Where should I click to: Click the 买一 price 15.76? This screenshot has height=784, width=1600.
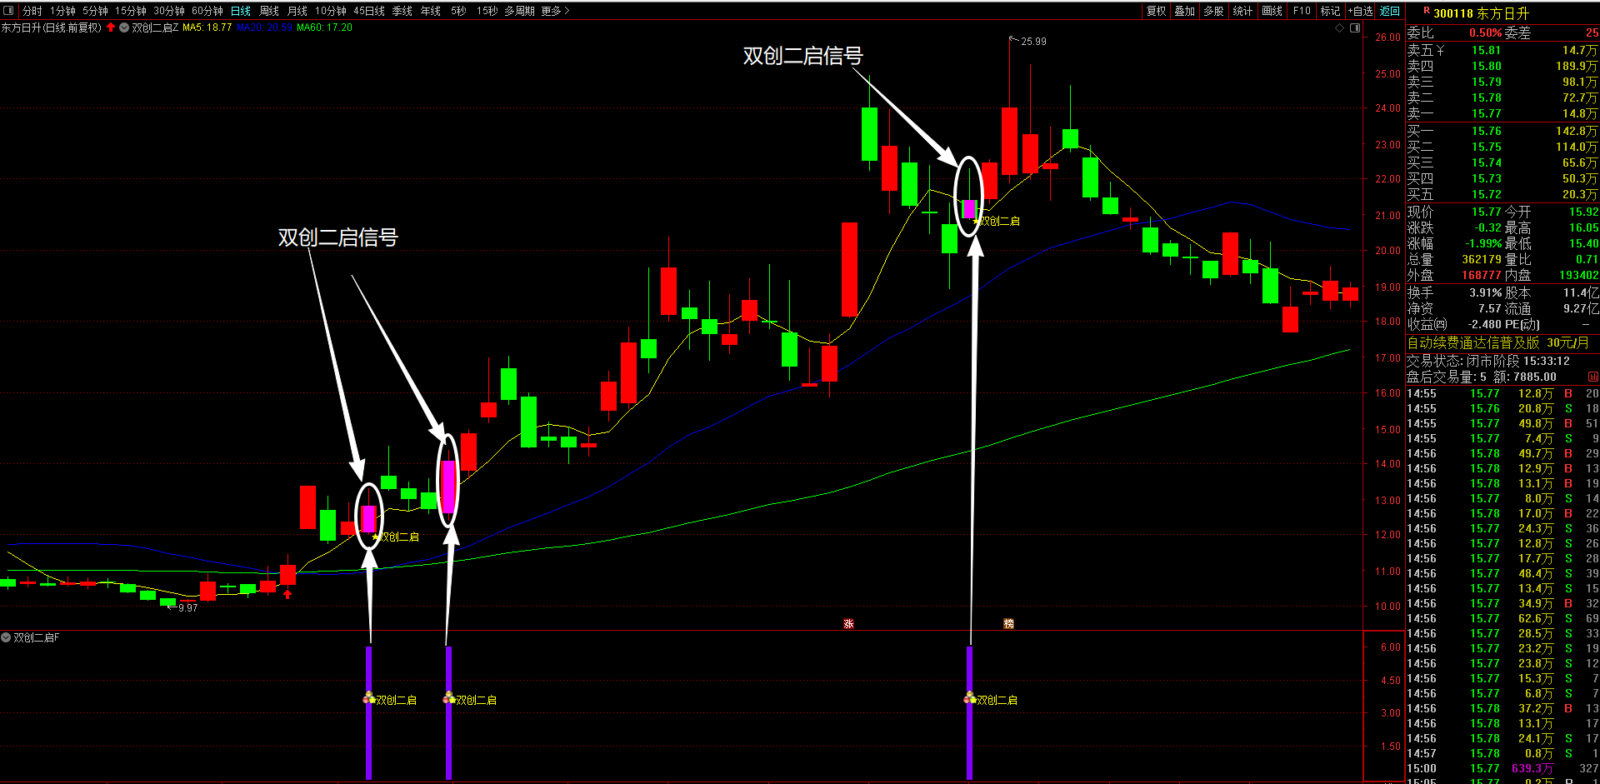1486,131
